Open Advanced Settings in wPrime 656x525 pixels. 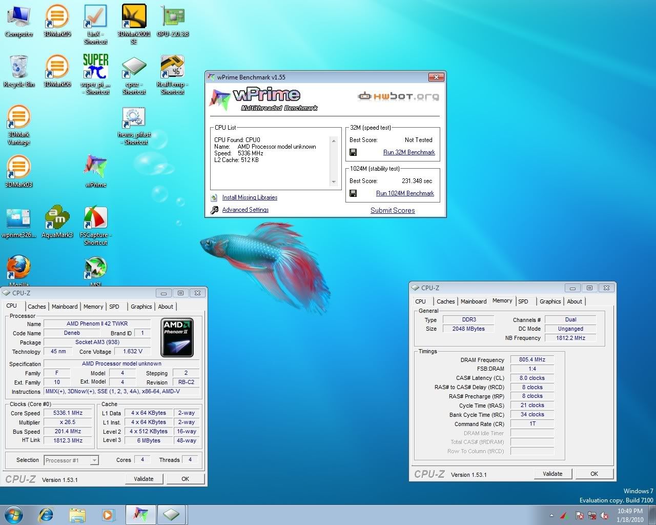coord(245,210)
